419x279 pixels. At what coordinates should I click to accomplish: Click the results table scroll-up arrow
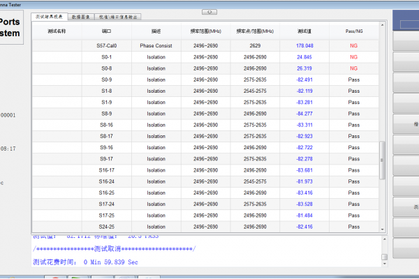coord(382,25)
